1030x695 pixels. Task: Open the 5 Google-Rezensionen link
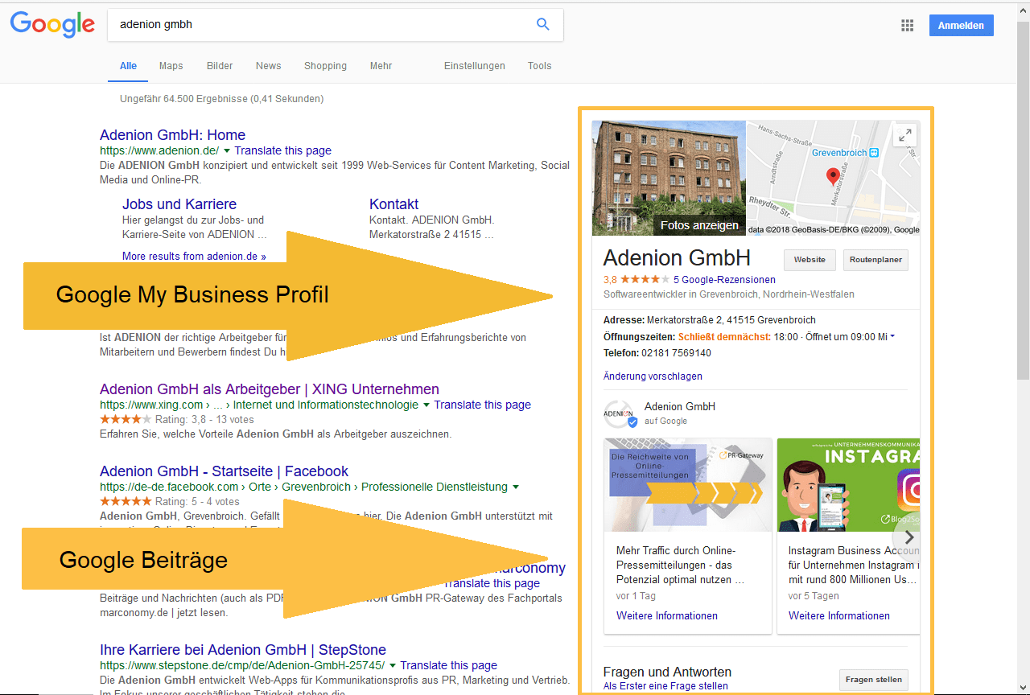pos(724,280)
